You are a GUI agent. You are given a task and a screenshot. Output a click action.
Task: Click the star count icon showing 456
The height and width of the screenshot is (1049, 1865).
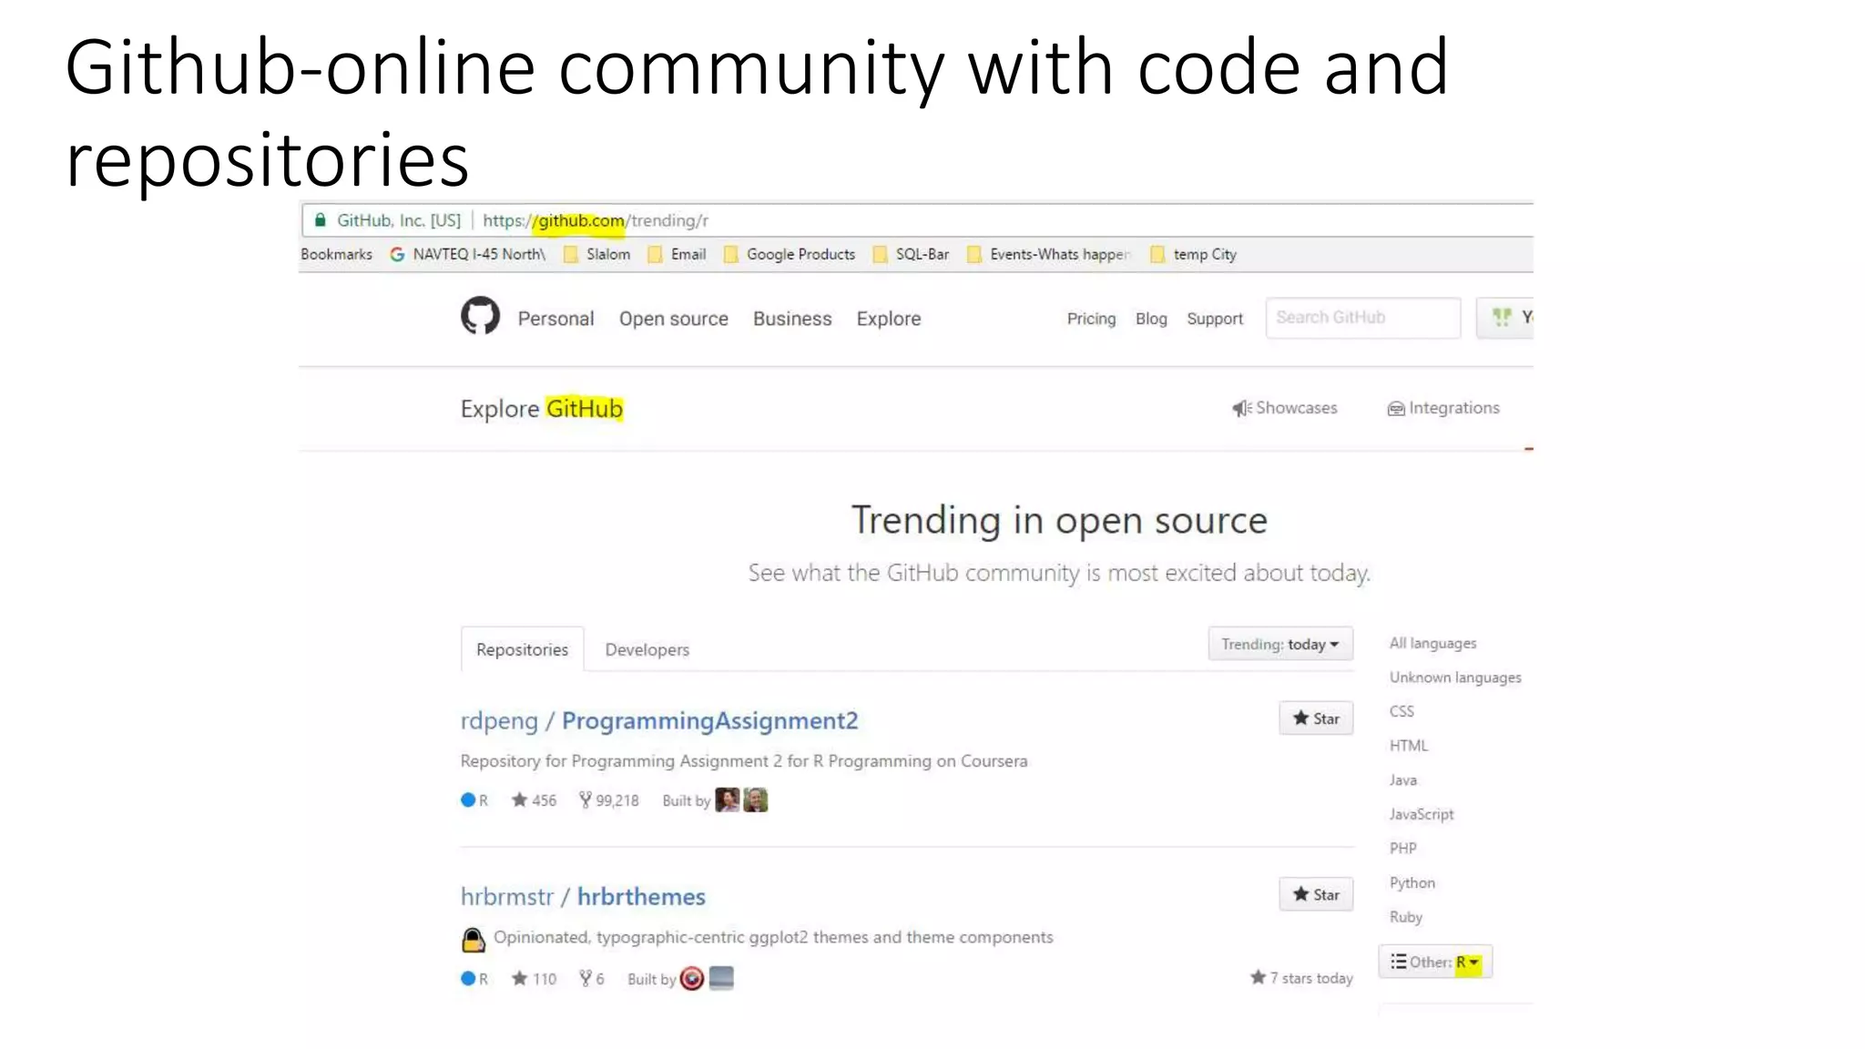coord(519,799)
